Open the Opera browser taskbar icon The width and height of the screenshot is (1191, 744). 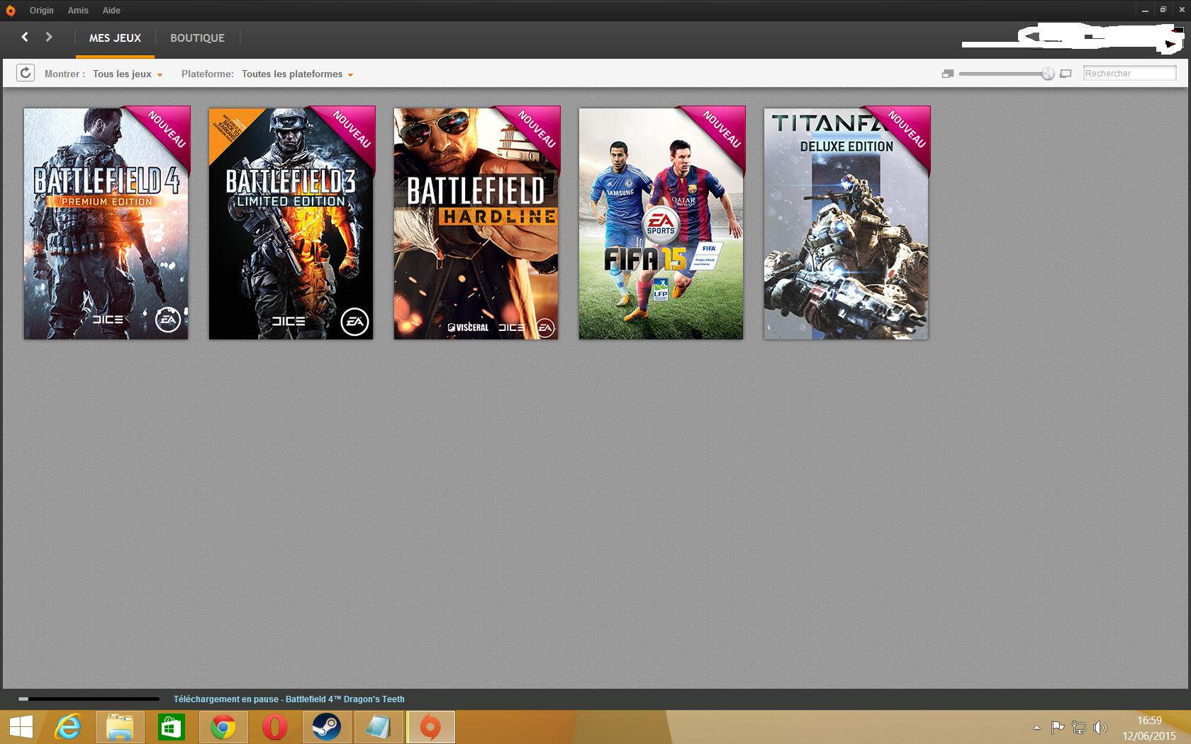(x=275, y=728)
